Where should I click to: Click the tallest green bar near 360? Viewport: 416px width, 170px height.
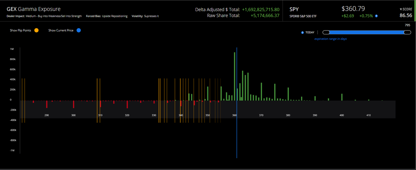235,76
